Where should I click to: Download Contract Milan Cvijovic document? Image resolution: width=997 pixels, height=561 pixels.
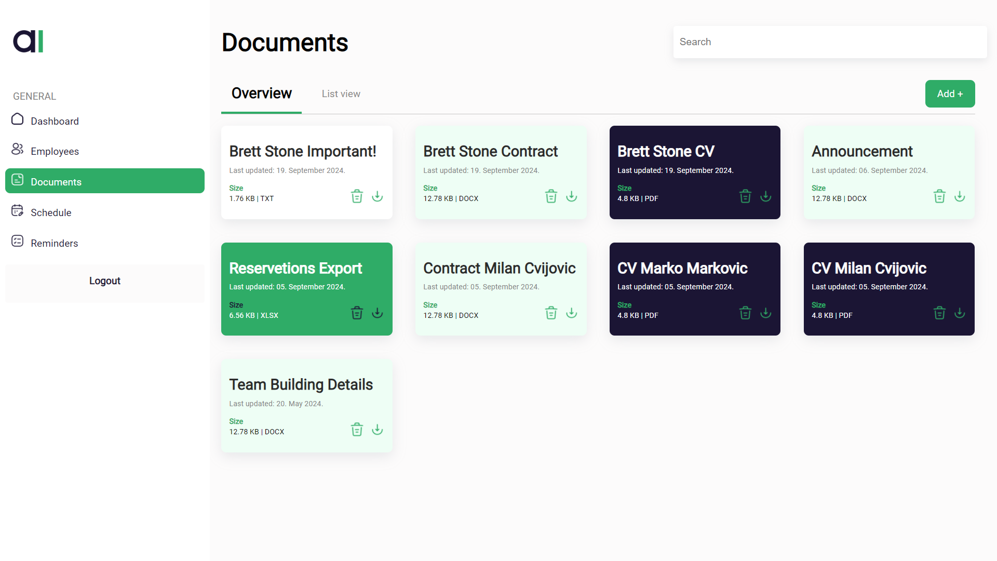pyautogui.click(x=571, y=313)
